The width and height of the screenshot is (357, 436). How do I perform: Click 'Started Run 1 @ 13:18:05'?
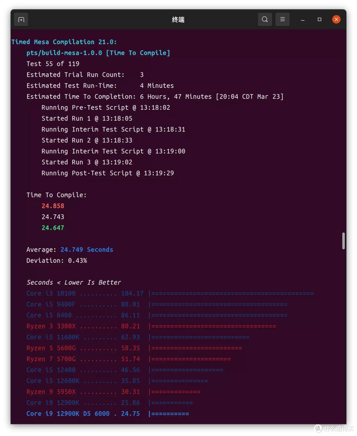point(87,118)
